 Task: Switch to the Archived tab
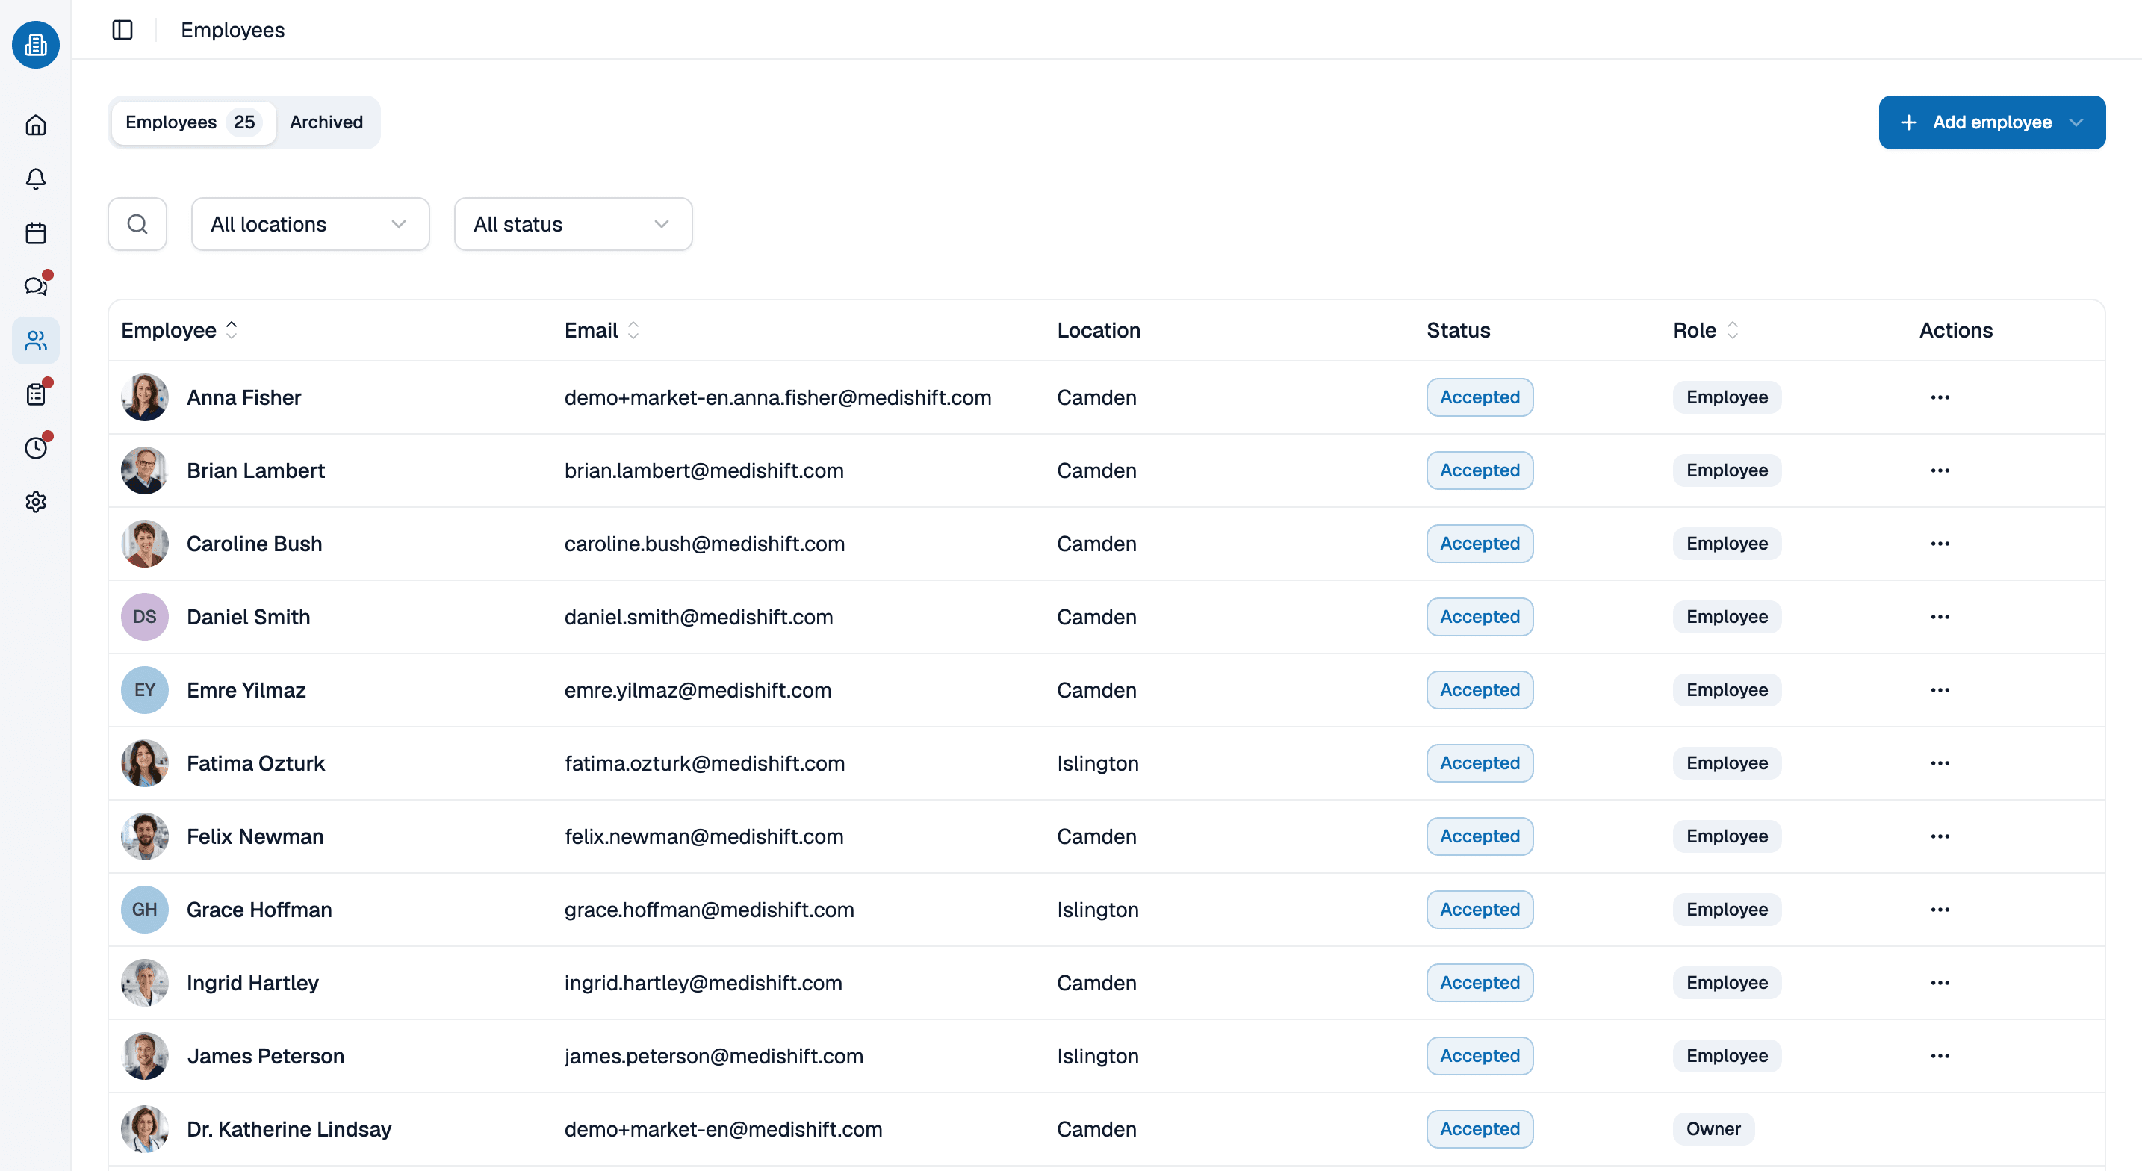click(x=326, y=122)
